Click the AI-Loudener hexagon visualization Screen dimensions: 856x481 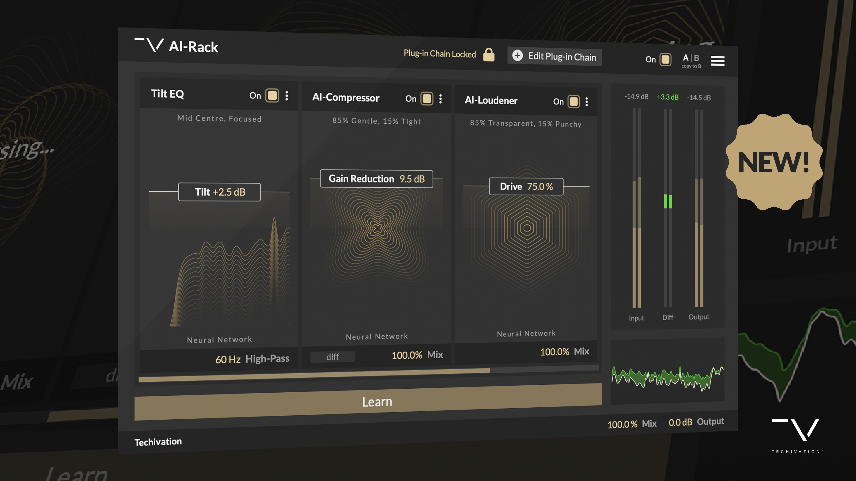(x=527, y=228)
